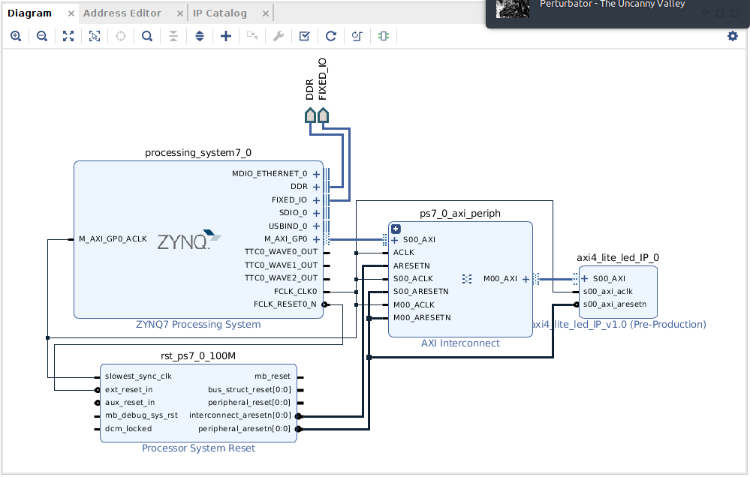Select the Processor System Reset block label
Screen dimensions: 750x477
198,448
